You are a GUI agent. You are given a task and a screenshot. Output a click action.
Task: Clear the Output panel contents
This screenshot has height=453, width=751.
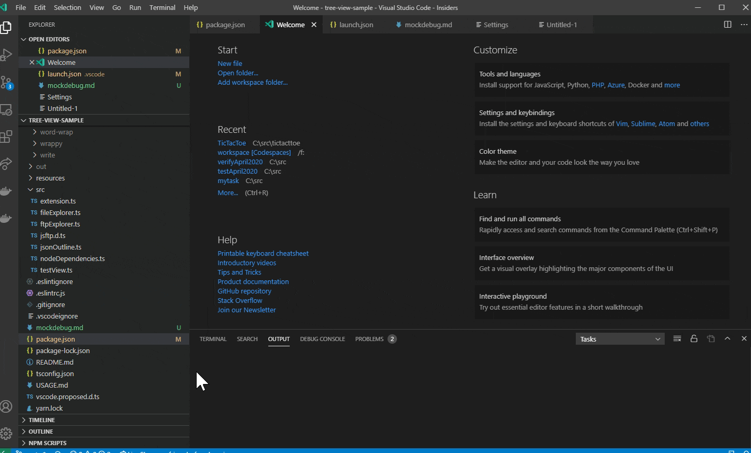(677, 338)
